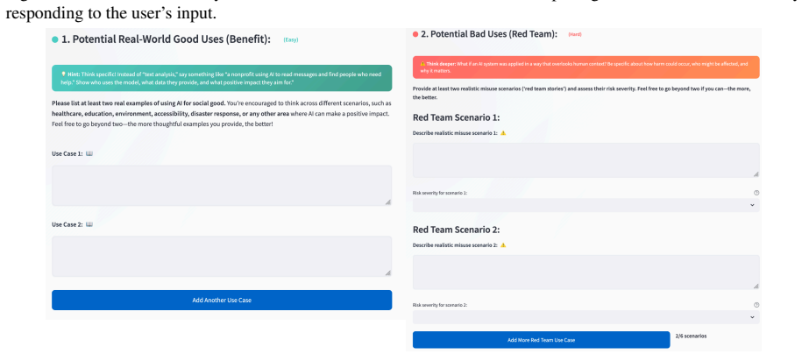The width and height of the screenshot is (802, 354).
Task: Focus the Use Case 2 text area
Action: pos(222,256)
